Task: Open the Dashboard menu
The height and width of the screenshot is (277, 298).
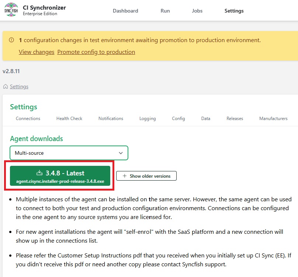Action: click(125, 11)
